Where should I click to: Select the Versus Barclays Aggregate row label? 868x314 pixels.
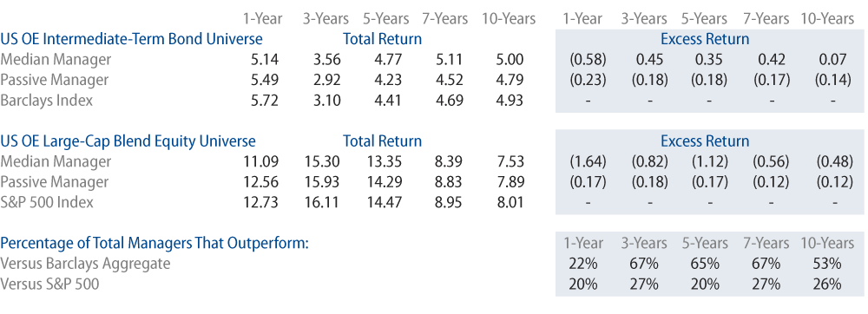(x=85, y=264)
